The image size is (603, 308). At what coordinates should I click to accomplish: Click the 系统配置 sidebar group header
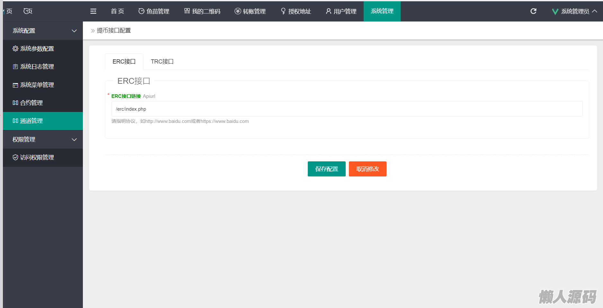pyautogui.click(x=43, y=31)
